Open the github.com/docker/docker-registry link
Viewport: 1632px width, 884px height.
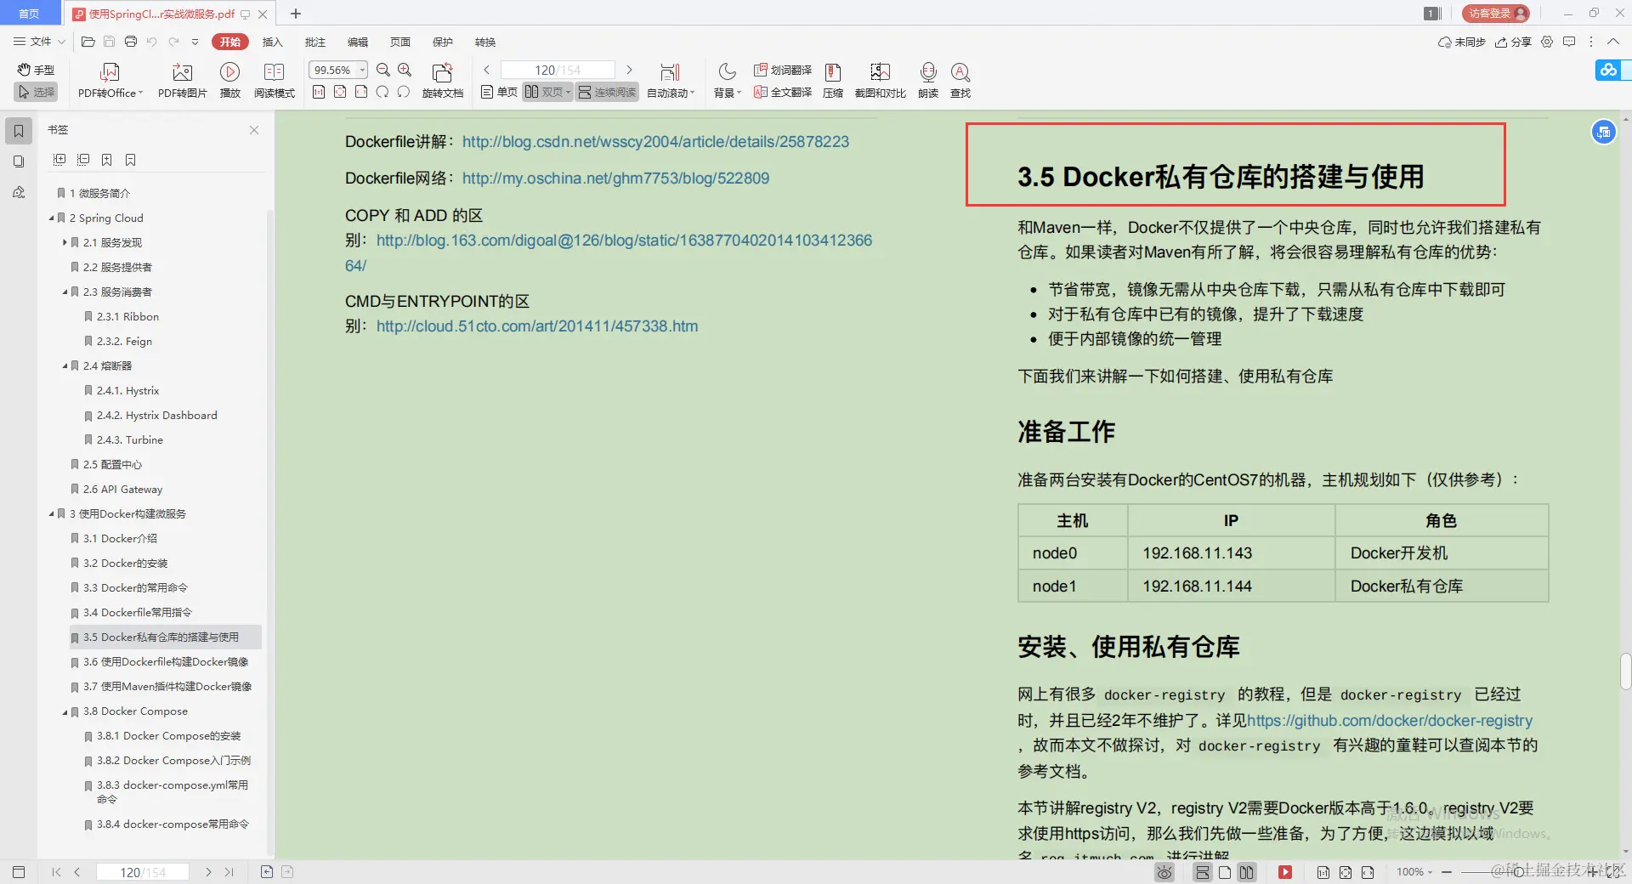(1390, 721)
